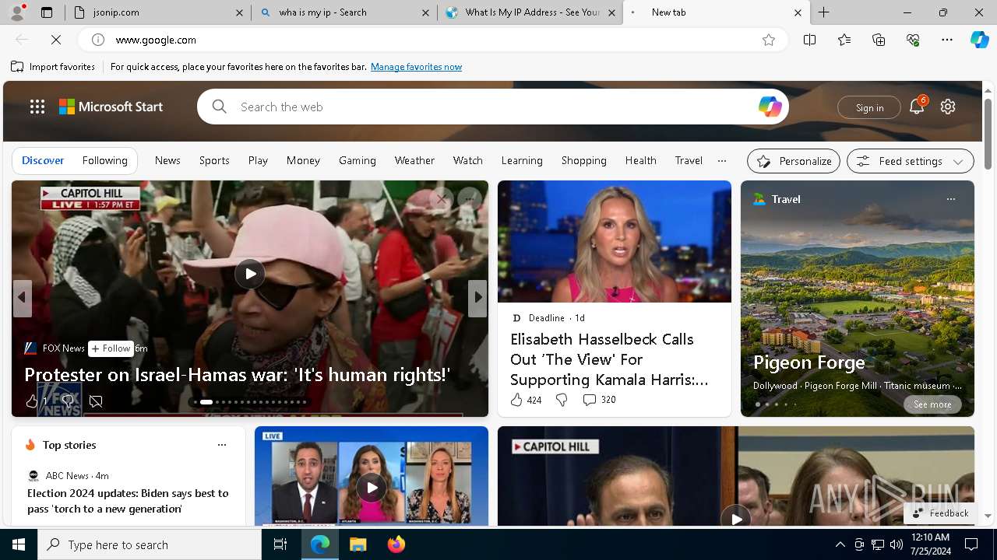The image size is (997, 560).
Task: Show hidden system tray icons
Action: coord(840,544)
